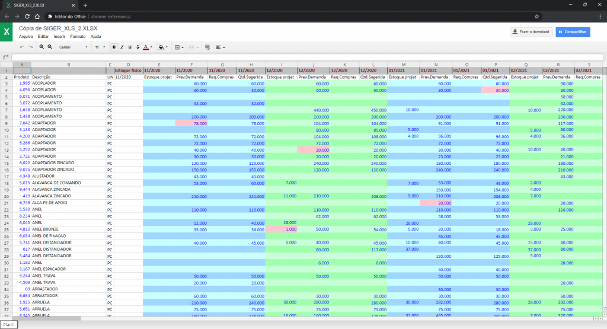Click the wrap text icon
This screenshot has width=607, height=329.
(207, 47)
